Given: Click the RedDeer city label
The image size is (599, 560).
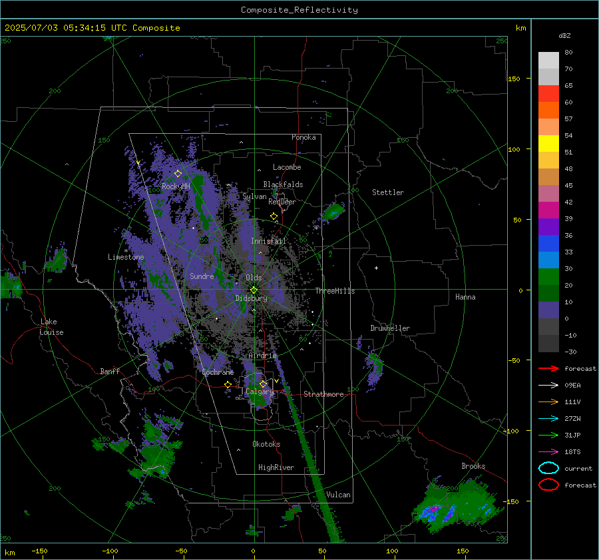Looking at the screenshot, I should (x=282, y=202).
